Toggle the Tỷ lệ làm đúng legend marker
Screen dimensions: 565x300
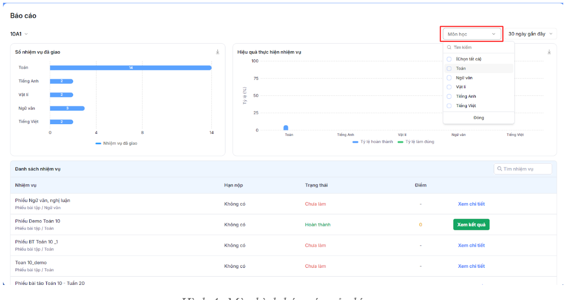pyautogui.click(x=400, y=142)
